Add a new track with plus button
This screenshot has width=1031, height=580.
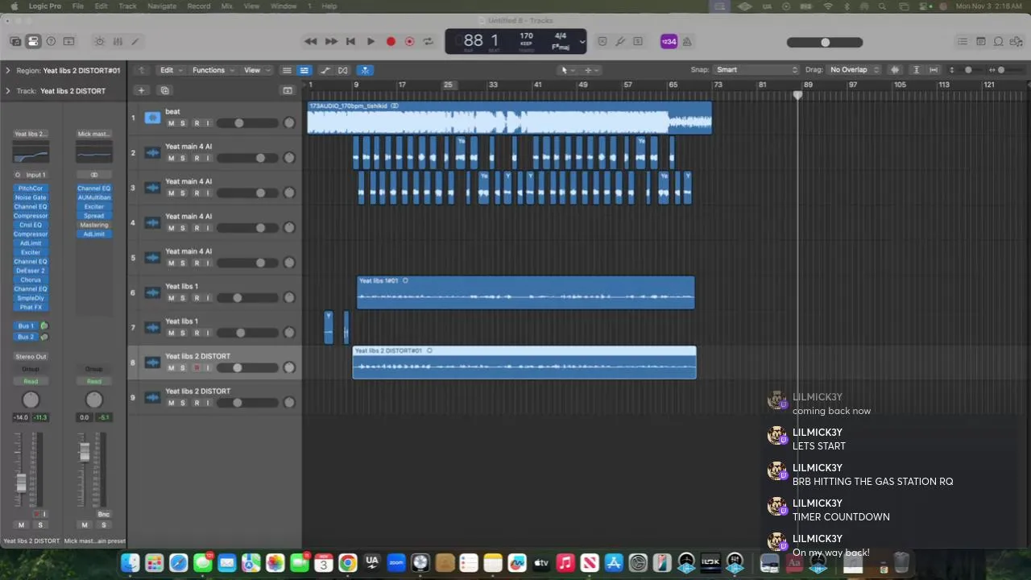click(141, 90)
